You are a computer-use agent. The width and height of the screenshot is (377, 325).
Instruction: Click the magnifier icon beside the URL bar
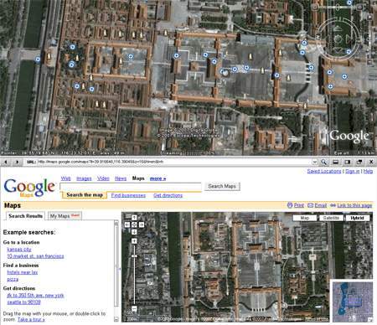tap(324, 162)
